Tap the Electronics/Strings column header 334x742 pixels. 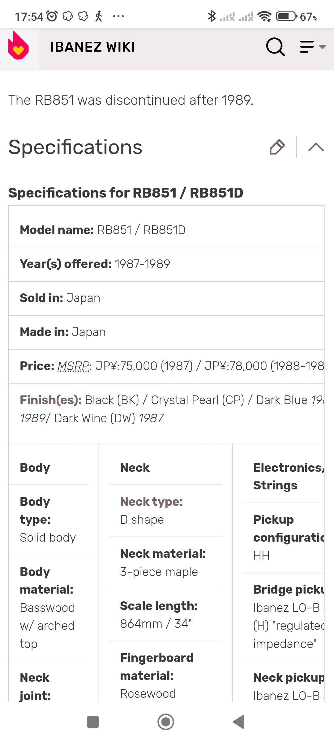[x=288, y=476]
